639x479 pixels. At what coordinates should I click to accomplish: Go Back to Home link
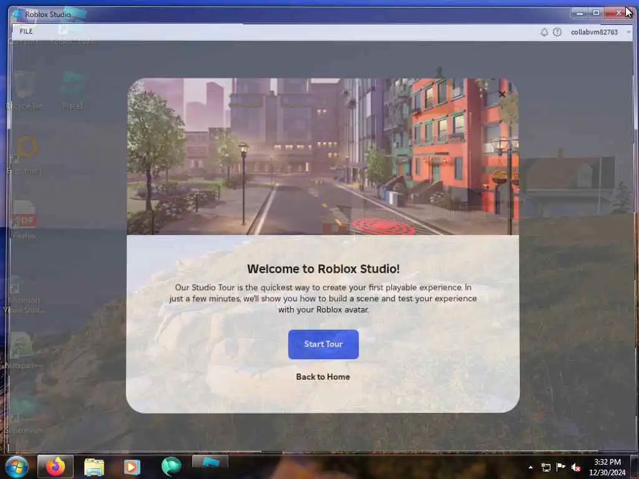[323, 377]
